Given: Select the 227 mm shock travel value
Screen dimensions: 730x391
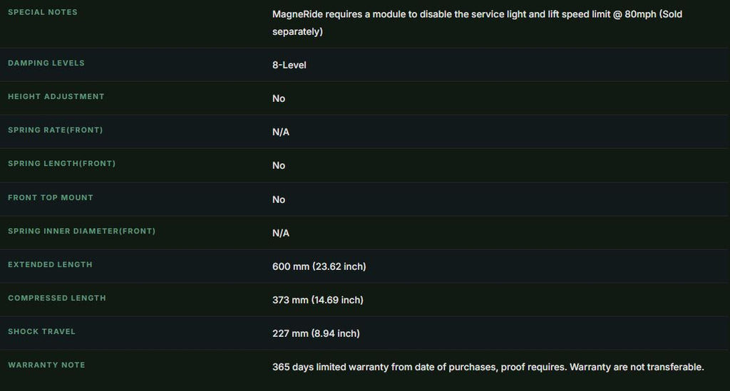Looking at the screenshot, I should click(x=316, y=333).
